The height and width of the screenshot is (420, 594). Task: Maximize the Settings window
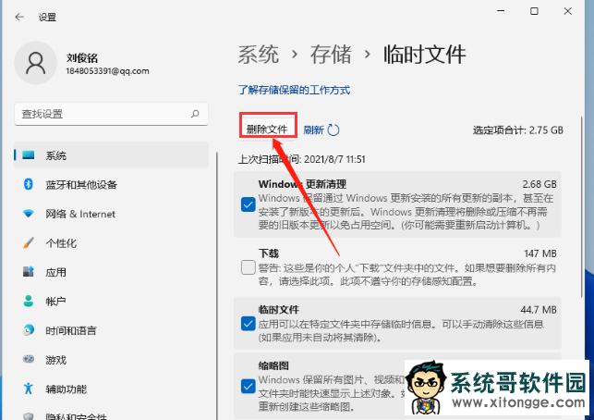(534, 11)
